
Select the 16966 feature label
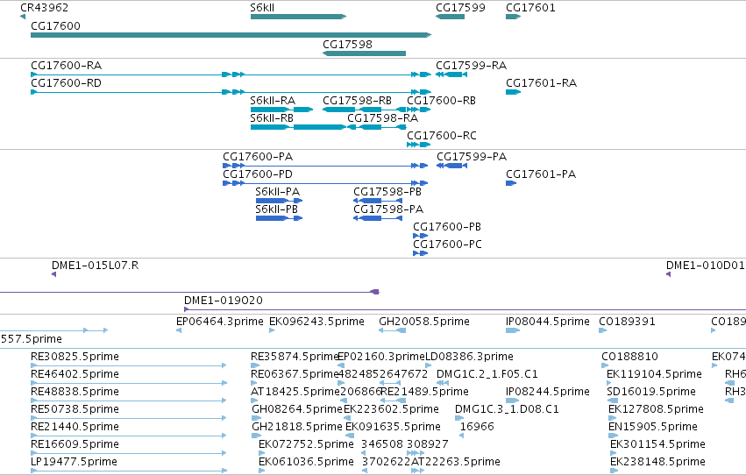[x=477, y=428]
